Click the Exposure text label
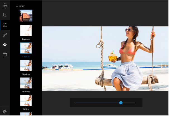The width and height of the screenshot is (169, 116). pyautogui.click(x=26, y=39)
